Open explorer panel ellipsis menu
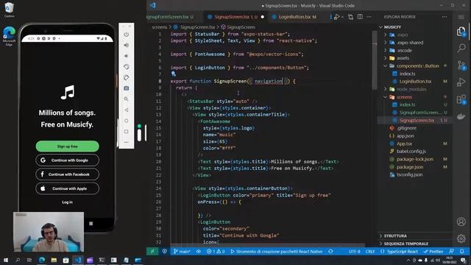This screenshot has width=471, height=265. tap(445, 17)
